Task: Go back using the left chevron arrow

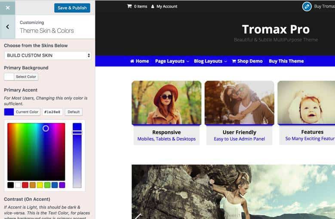Action: pos(8,27)
